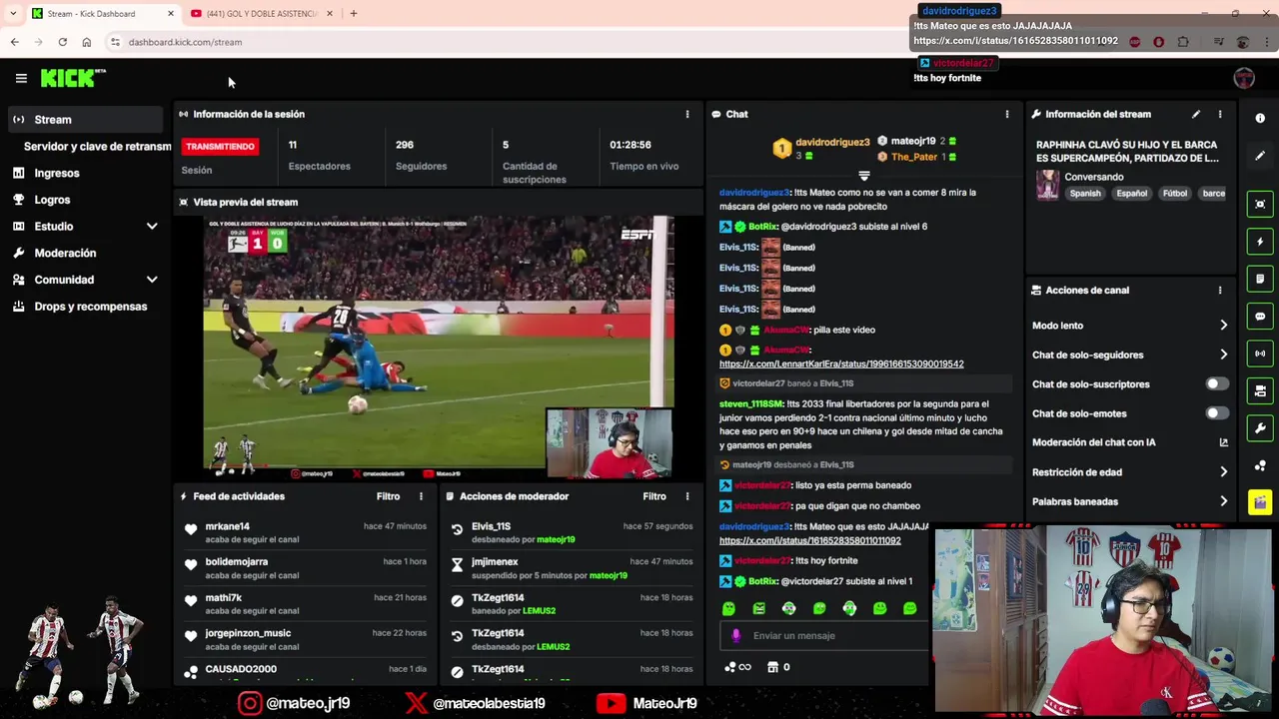Open Feed de actividades three-dot menu
This screenshot has height=719, width=1279.
point(421,496)
